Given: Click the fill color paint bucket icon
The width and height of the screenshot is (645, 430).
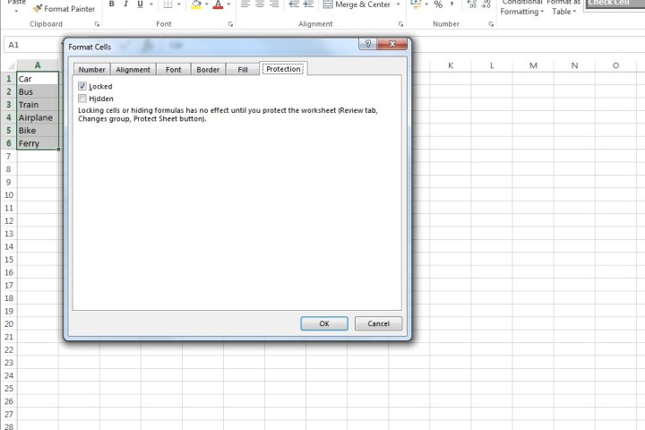Looking at the screenshot, I should pyautogui.click(x=197, y=5).
